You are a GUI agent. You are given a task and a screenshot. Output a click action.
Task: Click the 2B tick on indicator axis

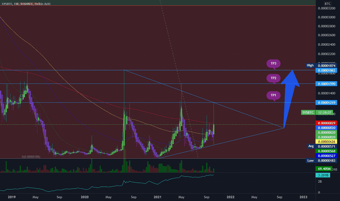coord(320,181)
